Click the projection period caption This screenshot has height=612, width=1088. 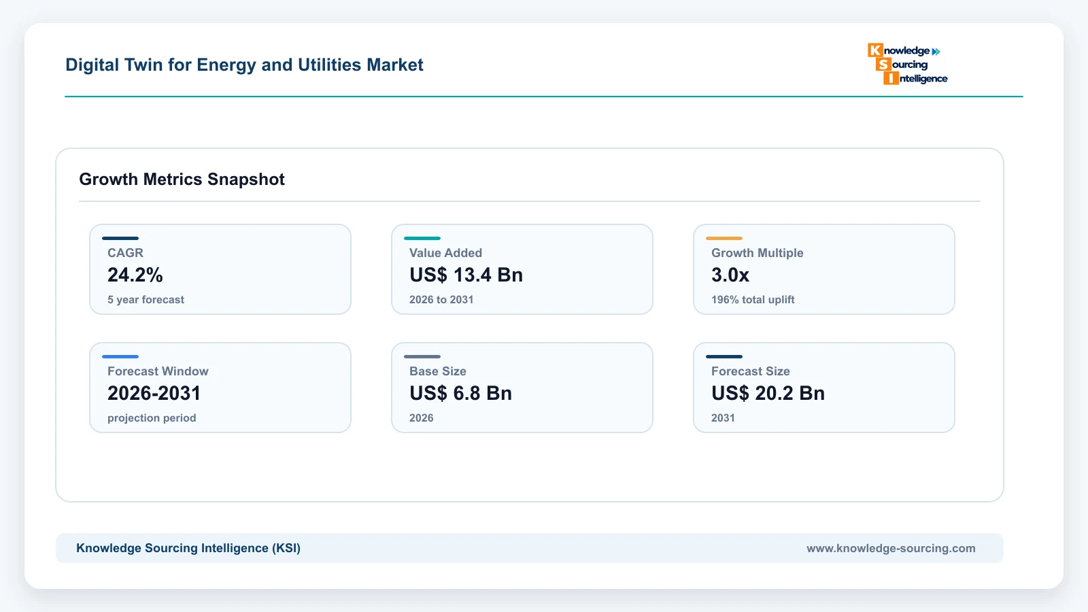152,418
